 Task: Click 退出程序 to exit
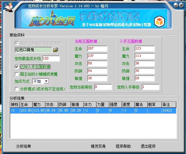click(x=148, y=146)
